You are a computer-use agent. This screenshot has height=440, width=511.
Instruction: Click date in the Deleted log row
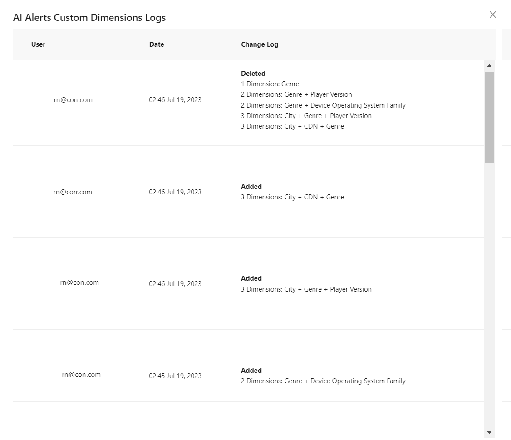coord(175,100)
